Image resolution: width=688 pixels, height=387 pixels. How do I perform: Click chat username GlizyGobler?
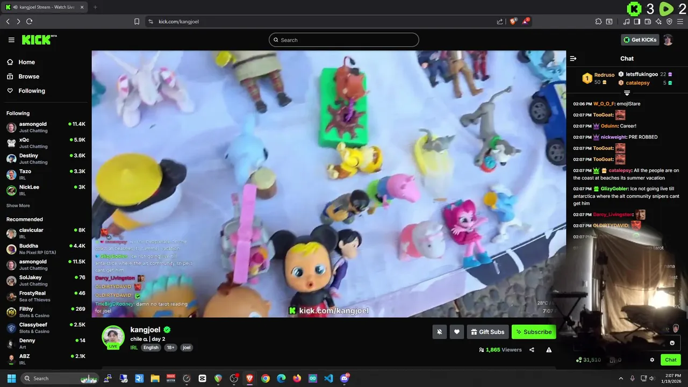click(614, 189)
